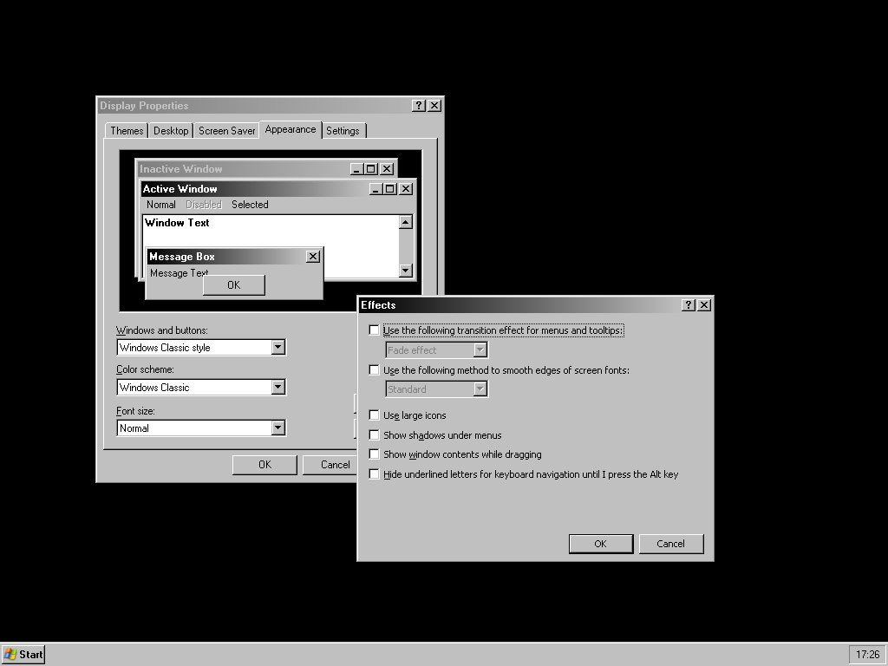Open the Font size dropdown
The height and width of the screenshot is (666, 888).
pos(277,428)
